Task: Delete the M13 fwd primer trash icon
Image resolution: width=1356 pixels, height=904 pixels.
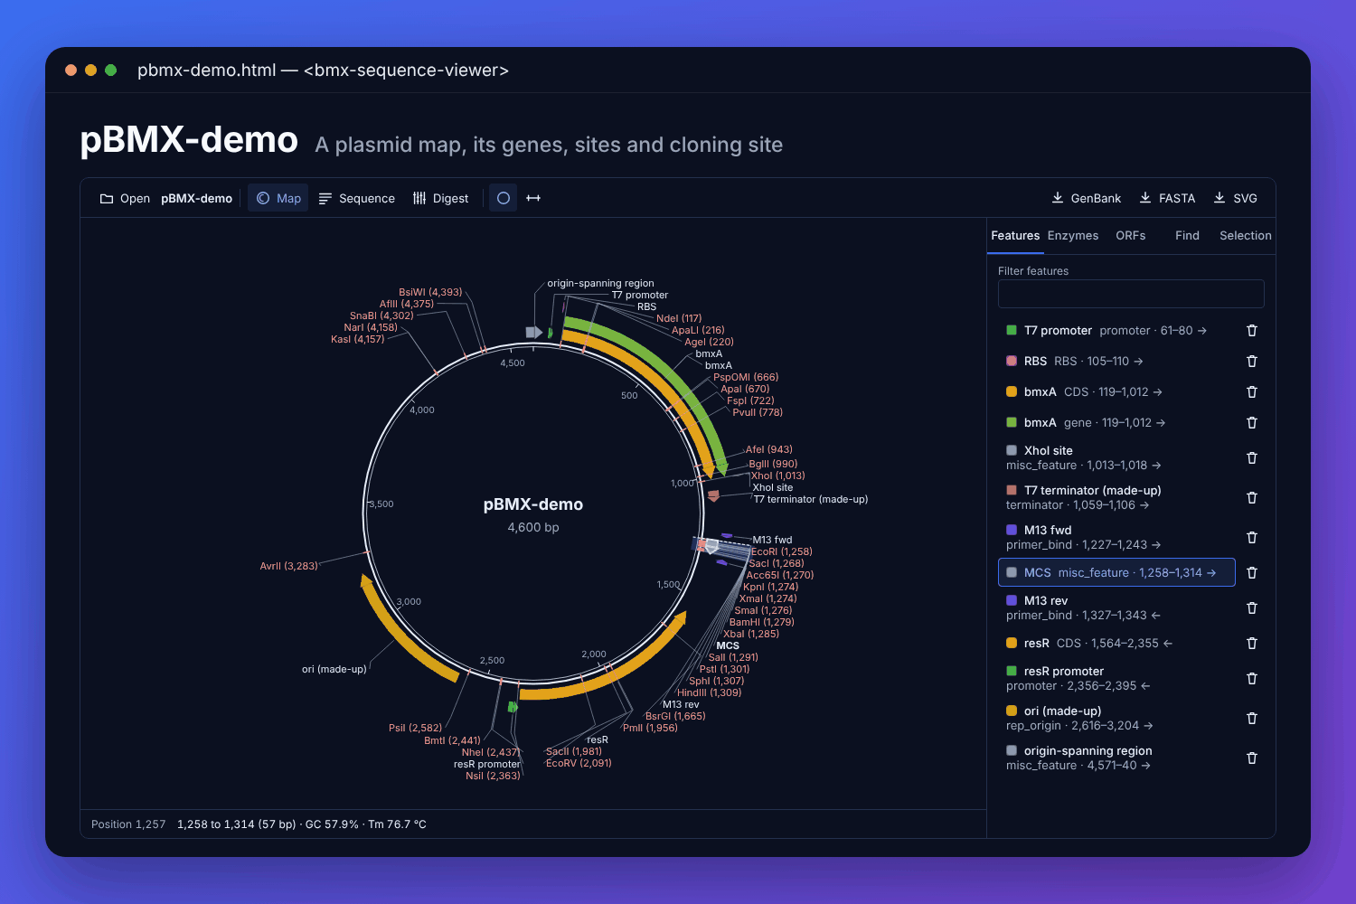Action: coord(1252,538)
